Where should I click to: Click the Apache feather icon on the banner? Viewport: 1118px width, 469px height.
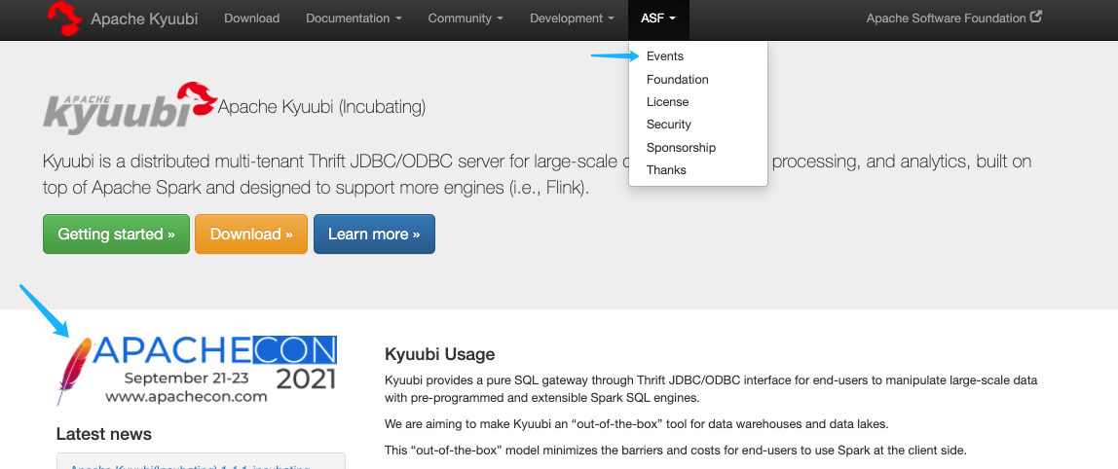click(x=74, y=371)
